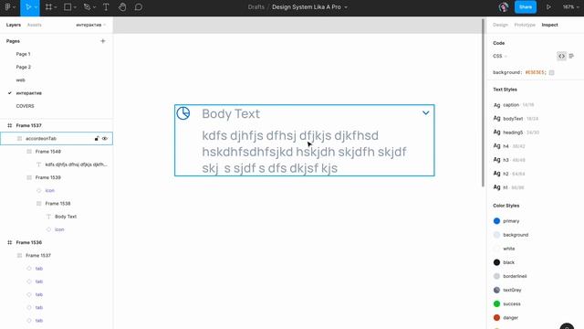Collapse accordion using chevron on canvas
This screenshot has height=329, width=584.
[426, 112]
